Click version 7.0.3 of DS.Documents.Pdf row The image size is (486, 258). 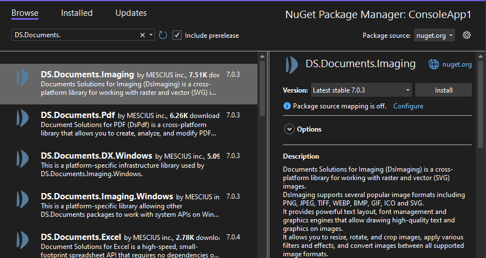(233, 115)
